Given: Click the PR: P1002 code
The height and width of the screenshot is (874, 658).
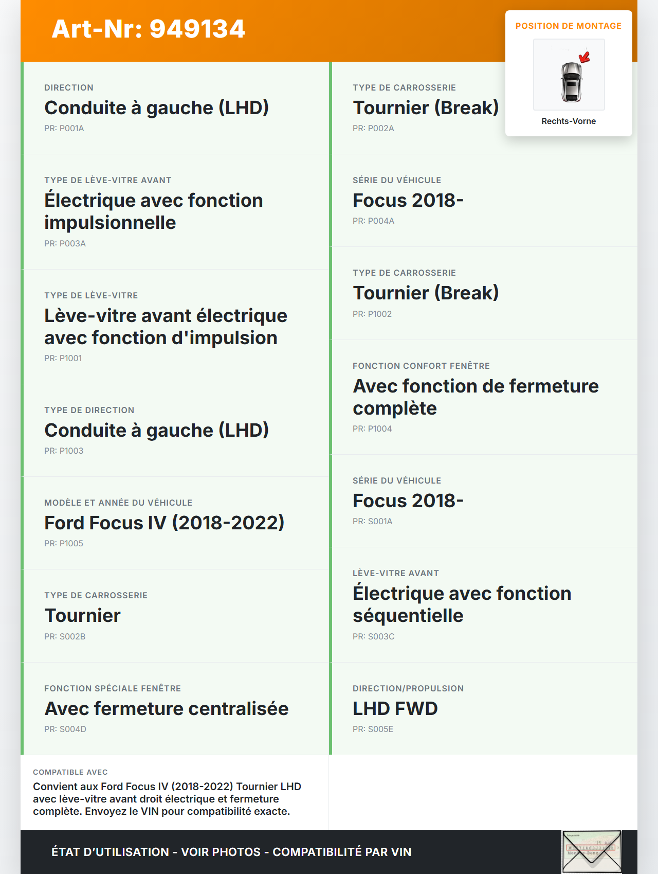Looking at the screenshot, I should [372, 314].
